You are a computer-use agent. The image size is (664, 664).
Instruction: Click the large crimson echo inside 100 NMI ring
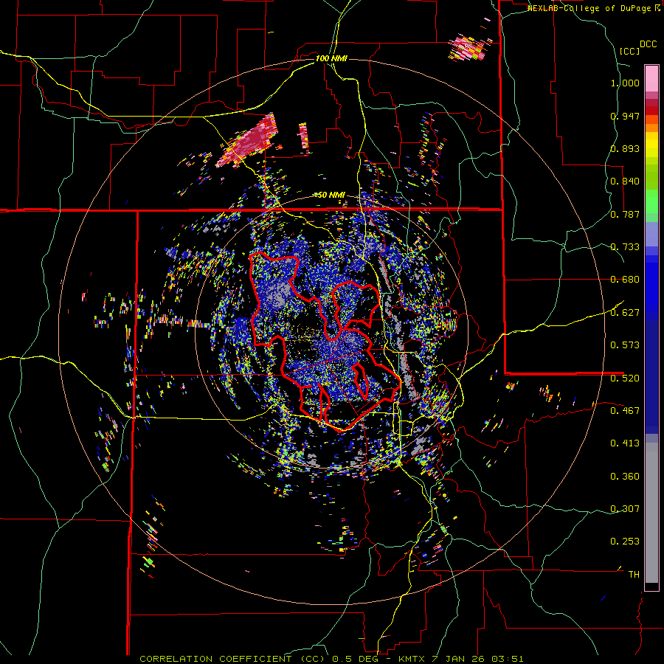[248, 141]
